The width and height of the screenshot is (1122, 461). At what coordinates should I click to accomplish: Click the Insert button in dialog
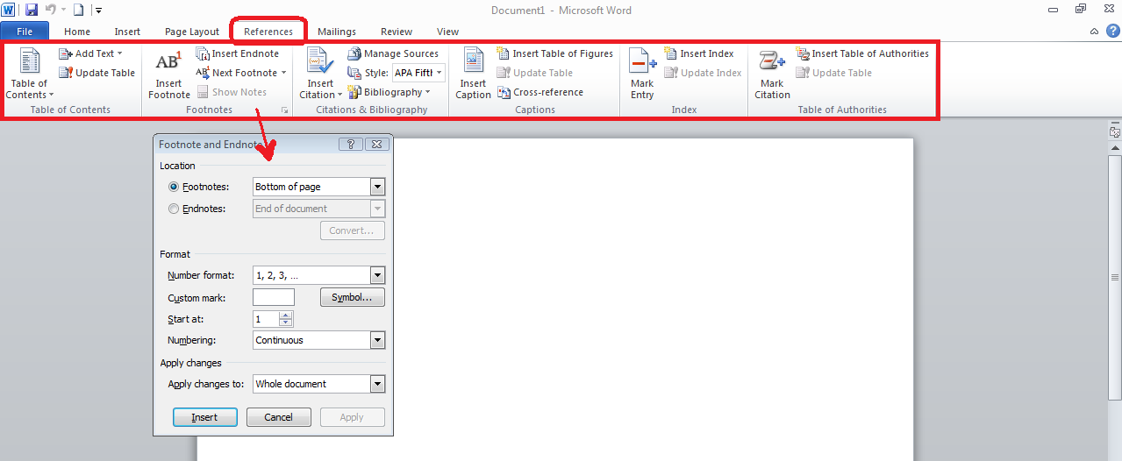click(205, 417)
